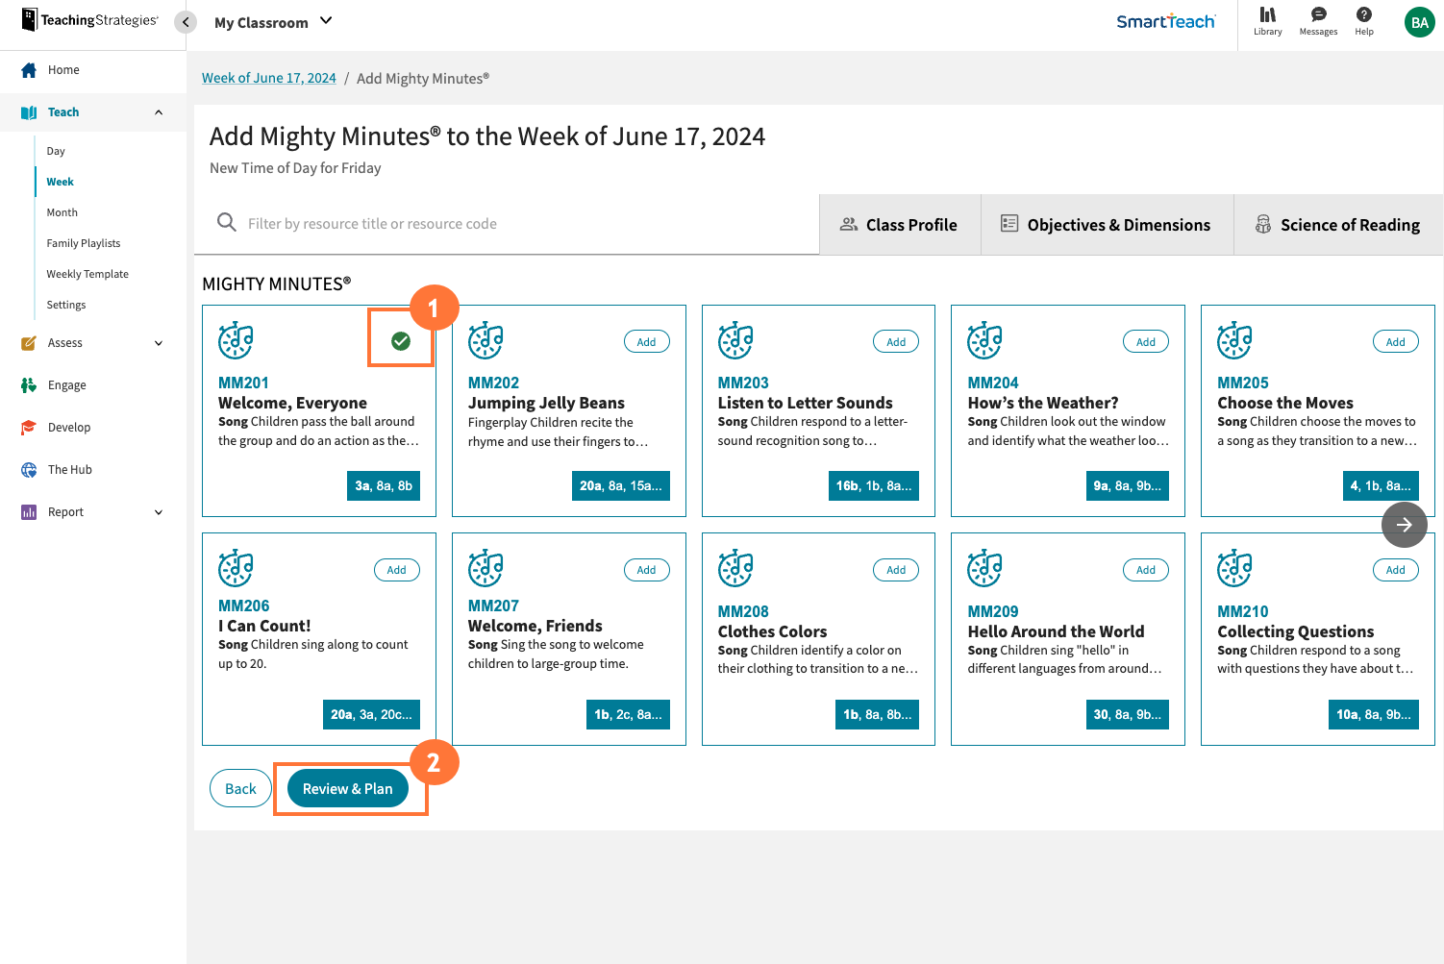This screenshot has height=964, width=1444.
Task: Switch to the Class Profile tab
Action: point(899,225)
